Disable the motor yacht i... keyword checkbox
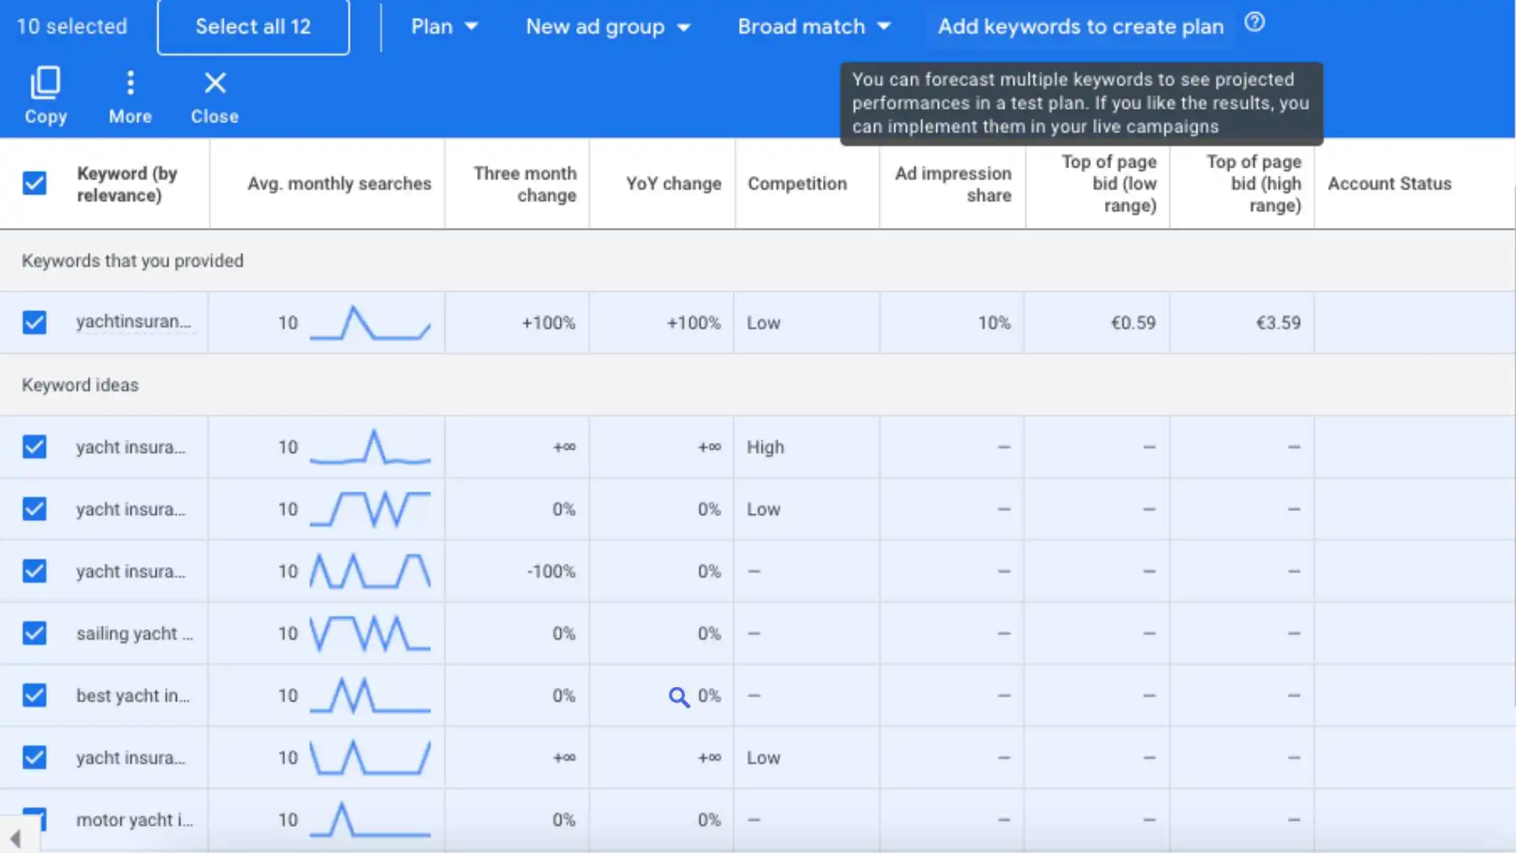Image resolution: width=1516 pixels, height=853 pixels. pyautogui.click(x=35, y=820)
